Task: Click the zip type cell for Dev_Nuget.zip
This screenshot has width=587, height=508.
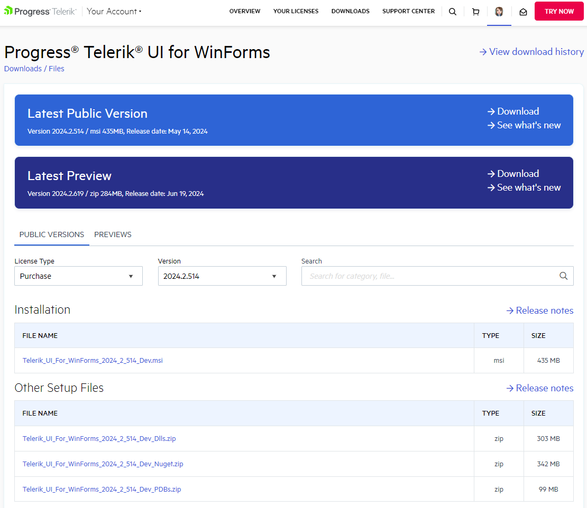Action: click(499, 464)
